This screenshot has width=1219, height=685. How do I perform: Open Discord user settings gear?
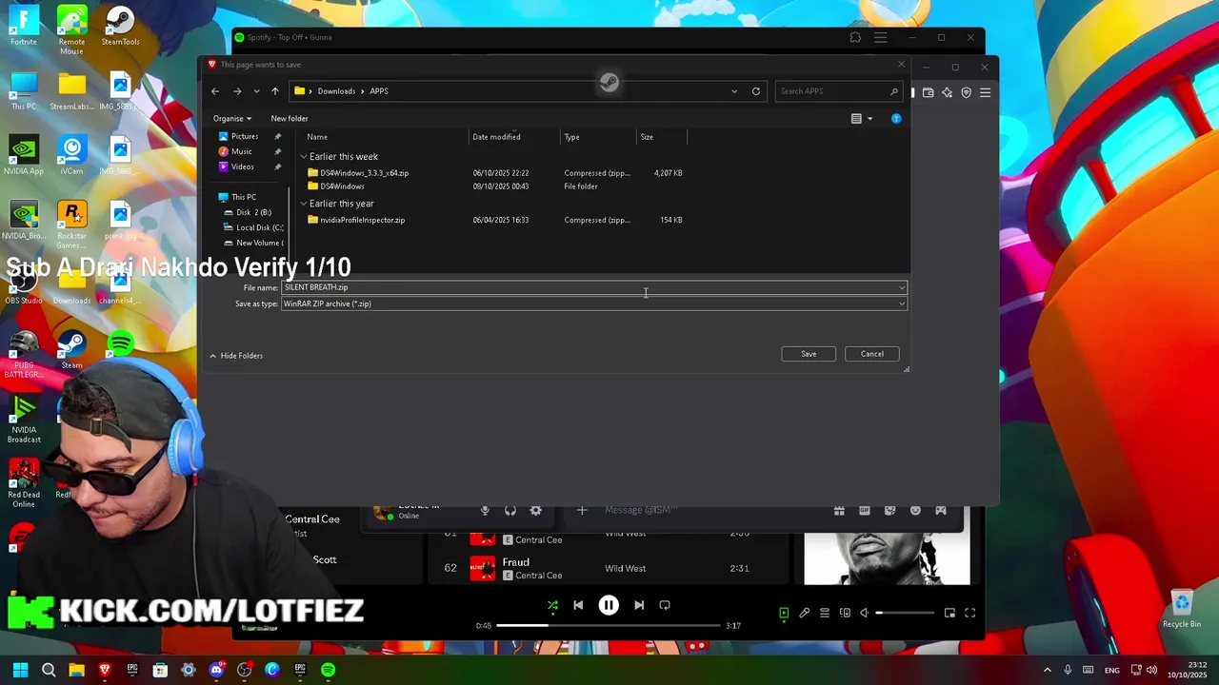(x=536, y=511)
